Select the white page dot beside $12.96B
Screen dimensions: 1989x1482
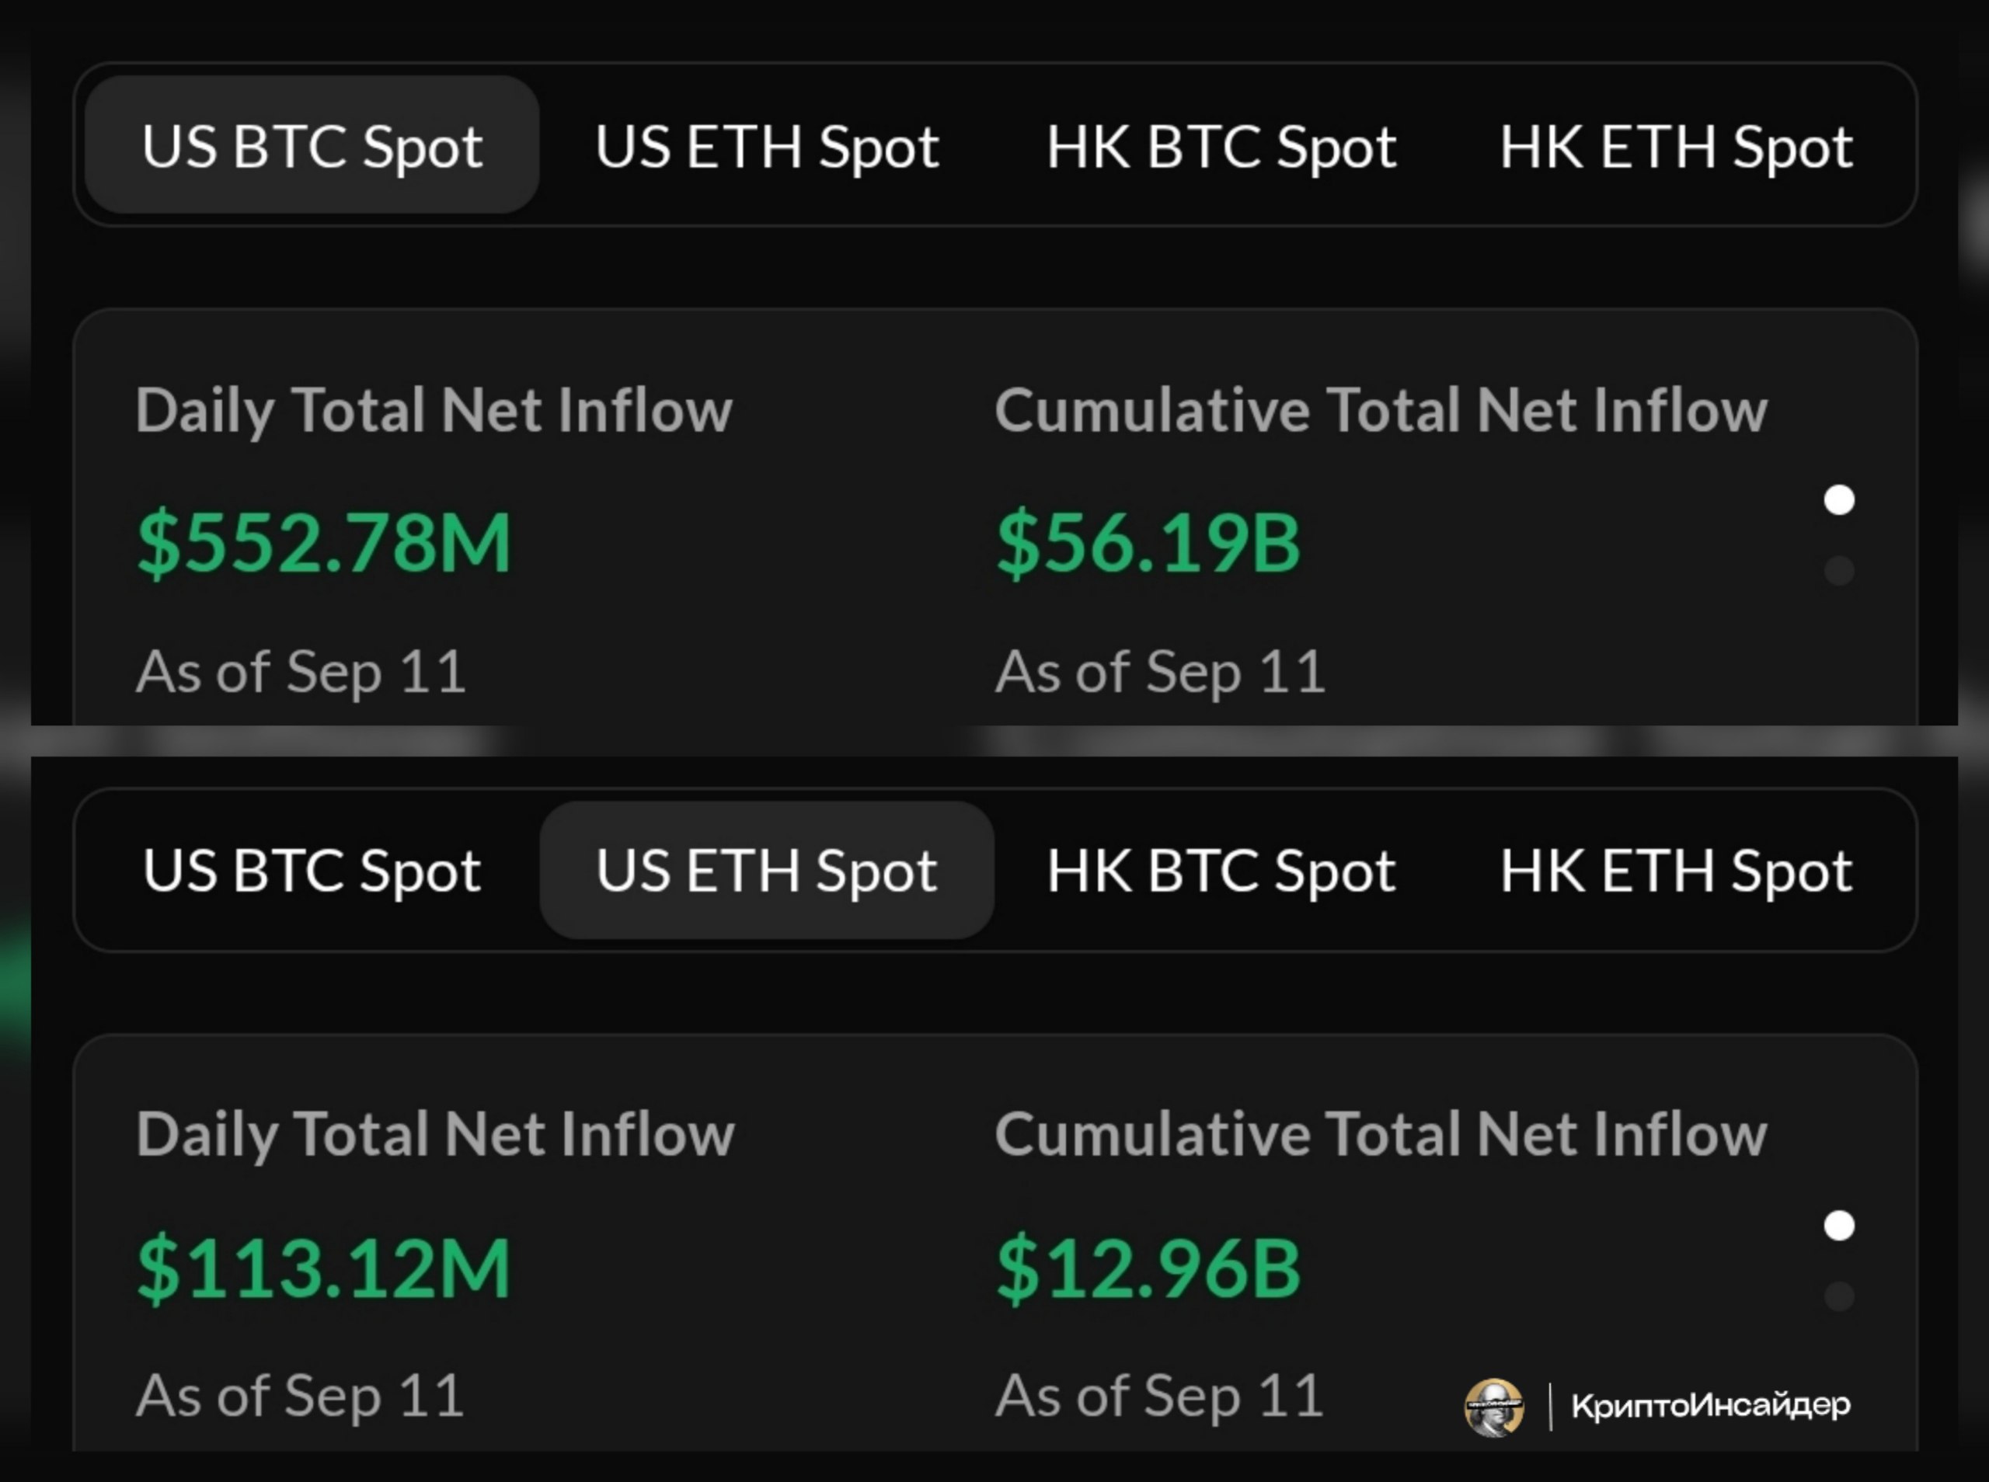click(1839, 1226)
